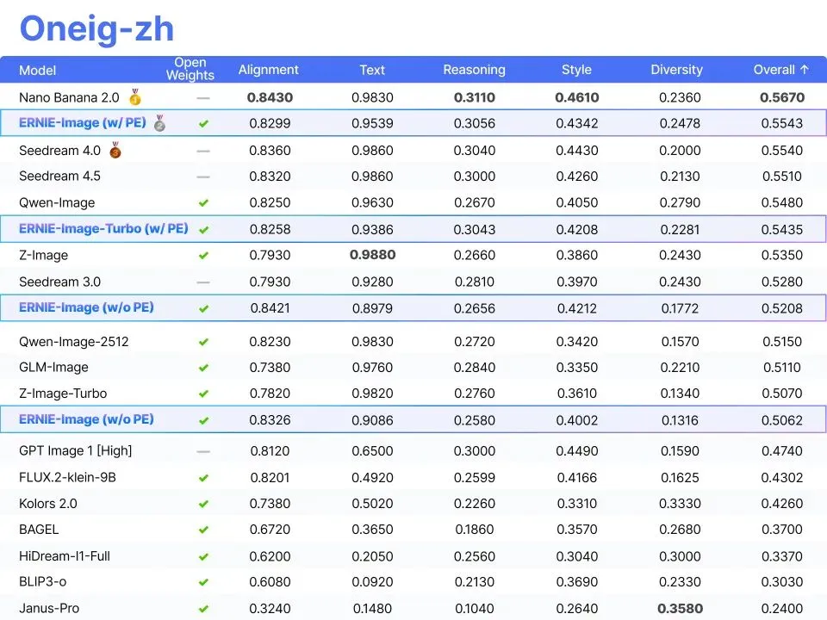Click the gold medal beside Nano Banana 2.0
This screenshot has width=827, height=620.
(x=135, y=97)
